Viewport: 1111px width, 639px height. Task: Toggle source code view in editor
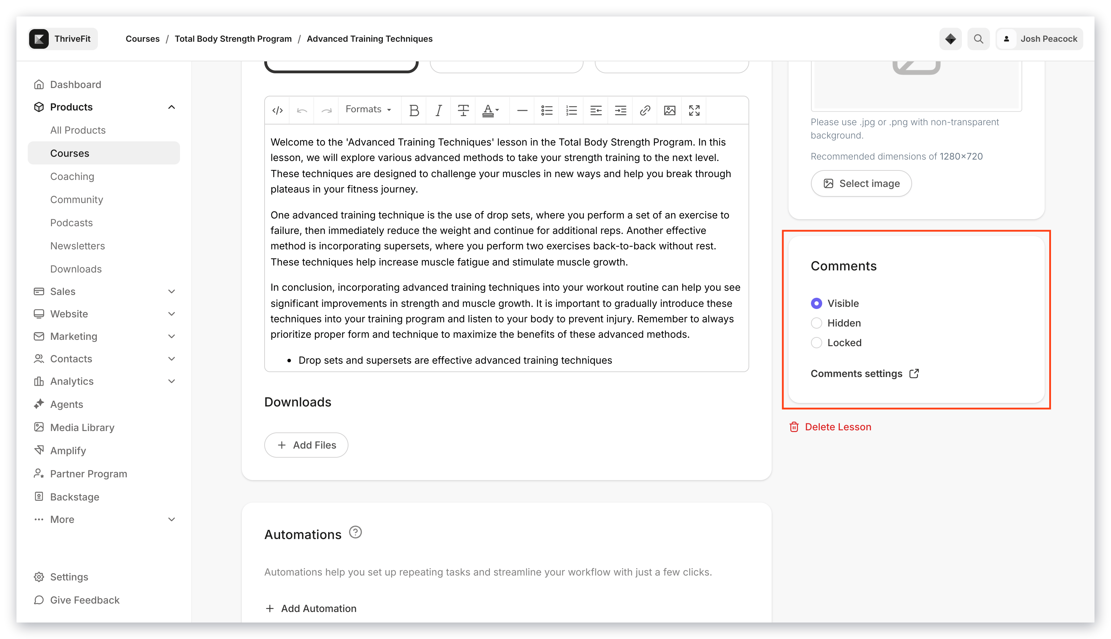tap(277, 110)
